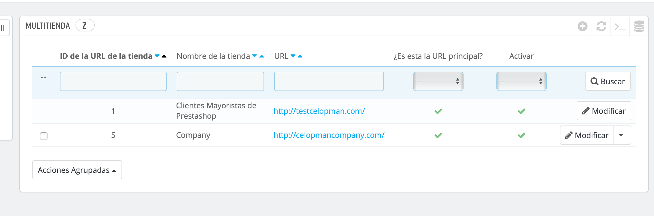Sort Nombre de la tienda ascending arrow
The width and height of the screenshot is (654, 216).
pyautogui.click(x=262, y=56)
